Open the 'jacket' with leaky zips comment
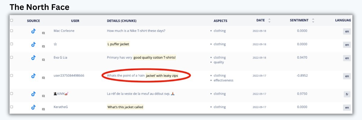362x120 pixels. point(142,76)
